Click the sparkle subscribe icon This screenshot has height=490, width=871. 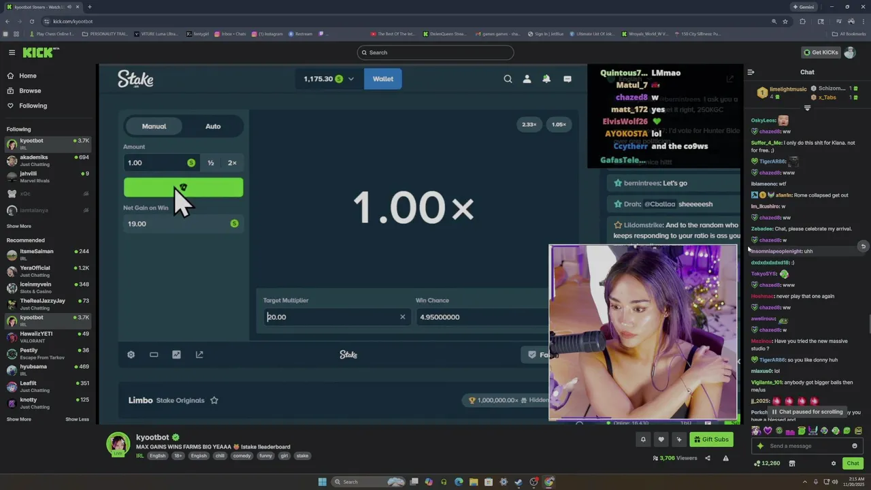678,440
